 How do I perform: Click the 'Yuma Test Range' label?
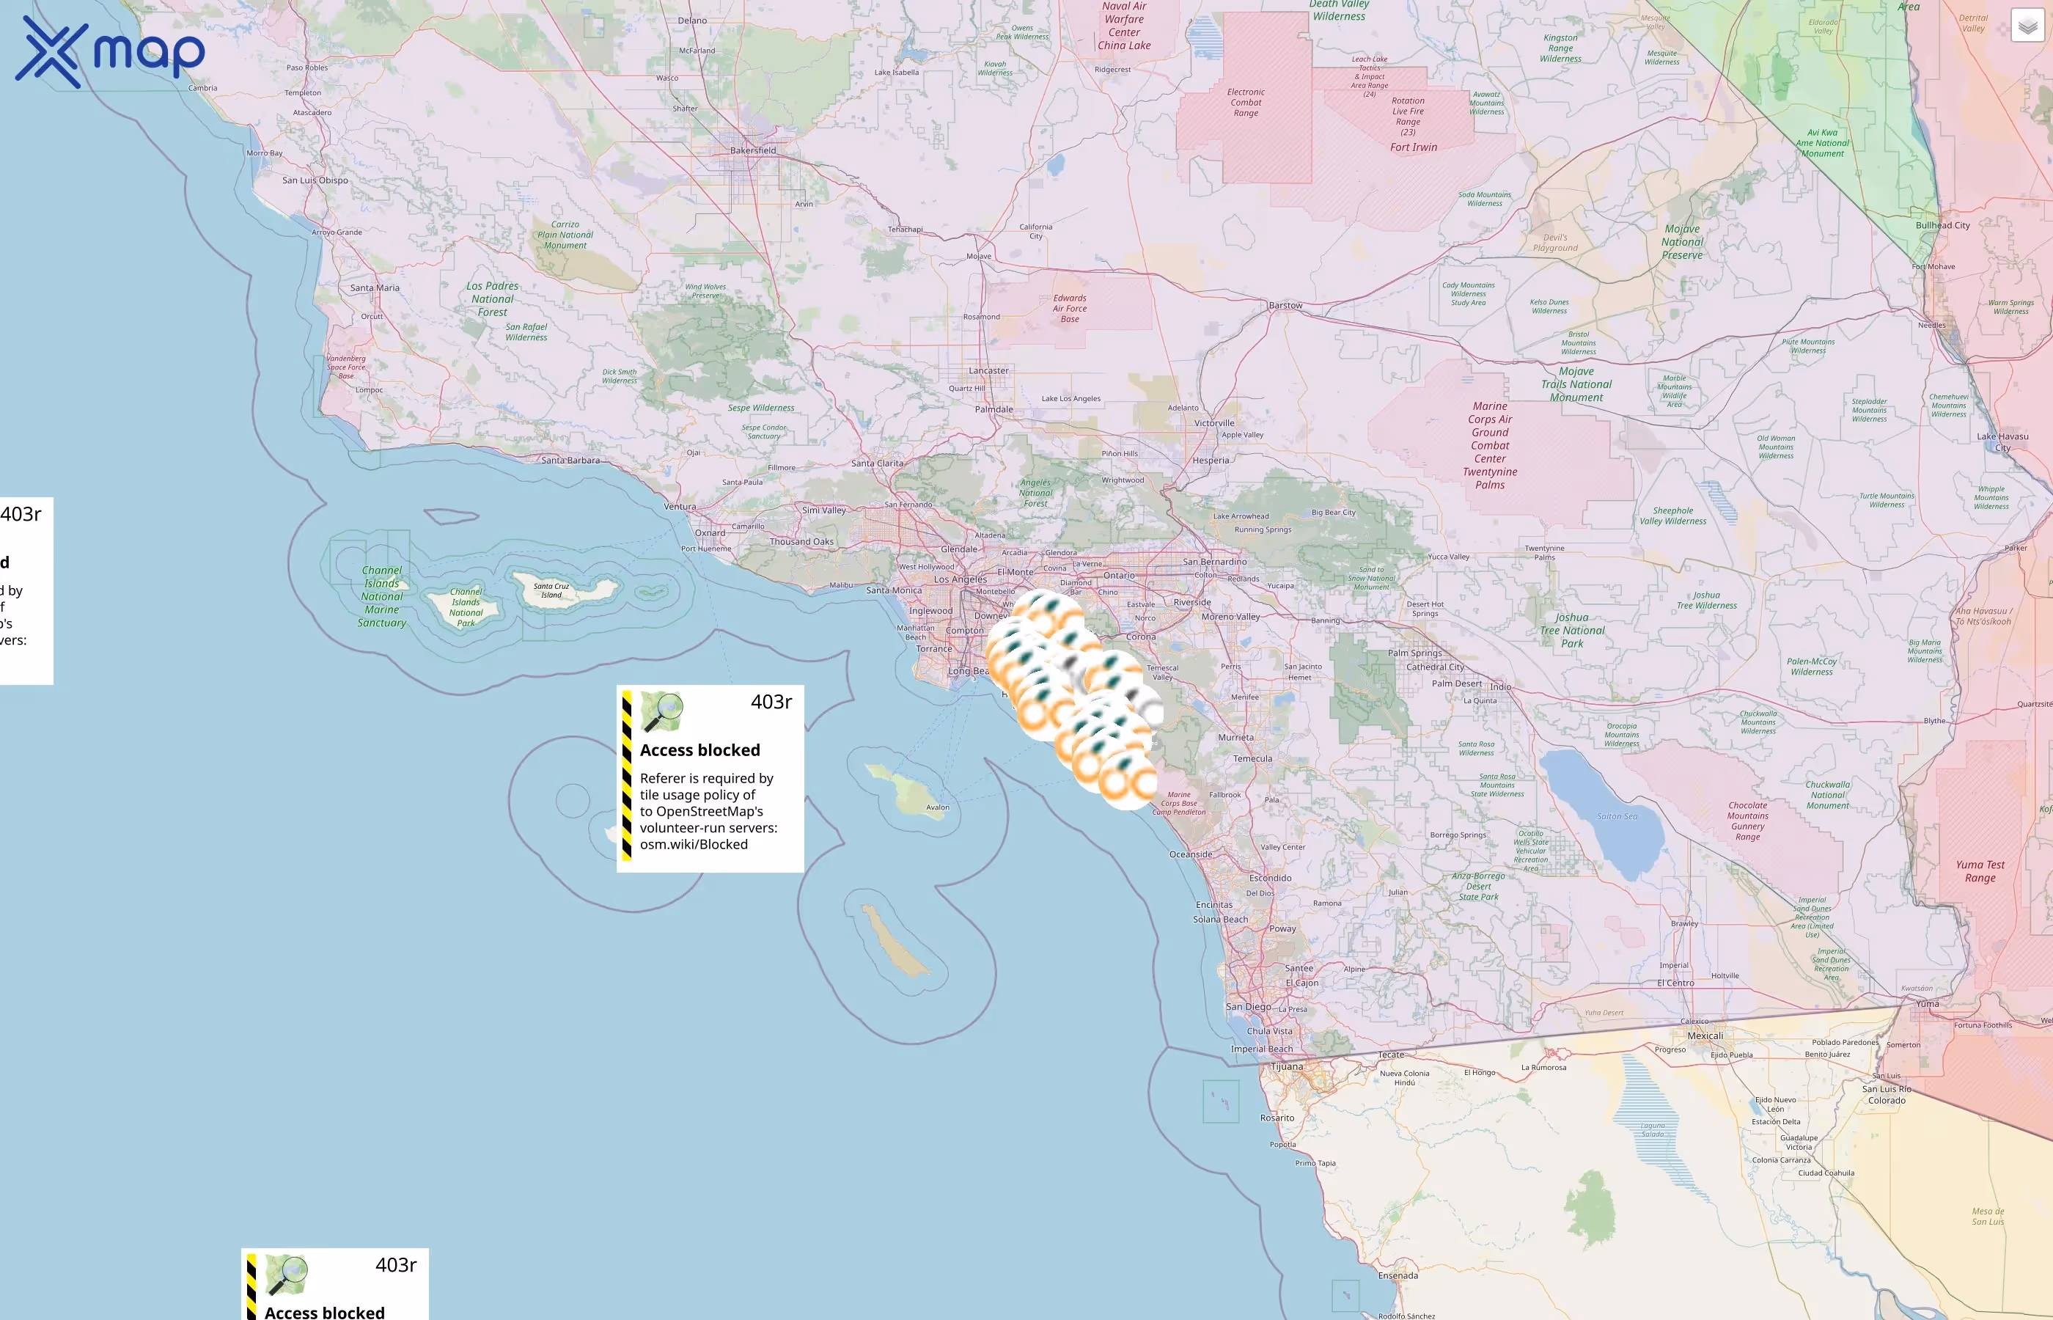(x=1980, y=872)
